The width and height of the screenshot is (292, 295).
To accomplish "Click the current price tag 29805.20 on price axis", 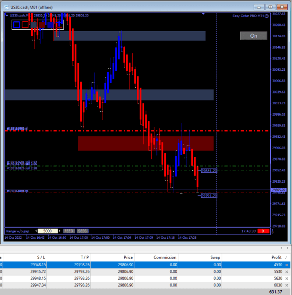I will (x=279, y=190).
